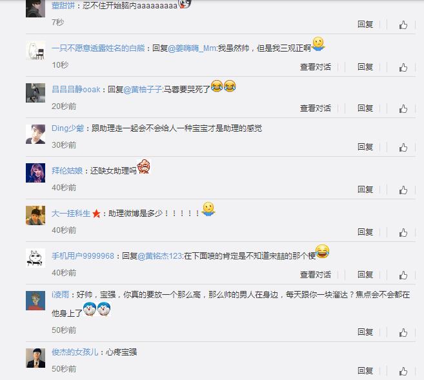Open 查看对话 on 手机用户9999968's reply

[x=316, y=275]
